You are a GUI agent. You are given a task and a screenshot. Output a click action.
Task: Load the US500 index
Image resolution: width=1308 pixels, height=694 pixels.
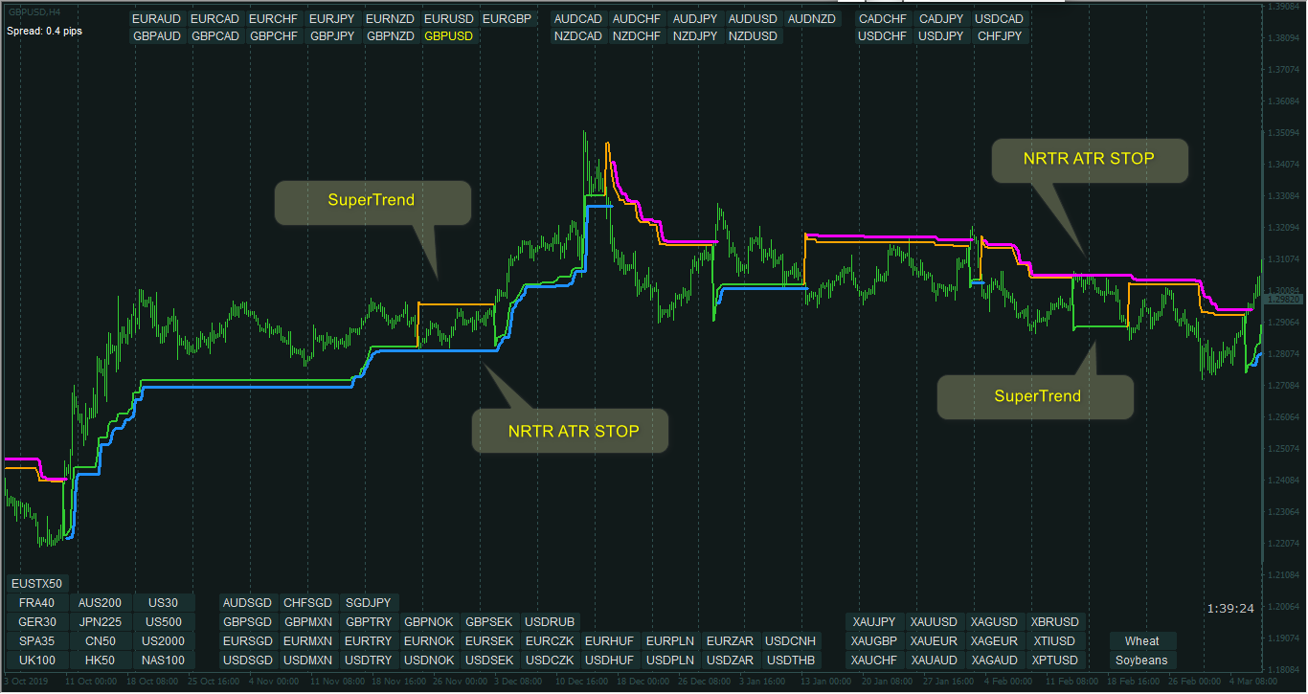click(x=164, y=622)
